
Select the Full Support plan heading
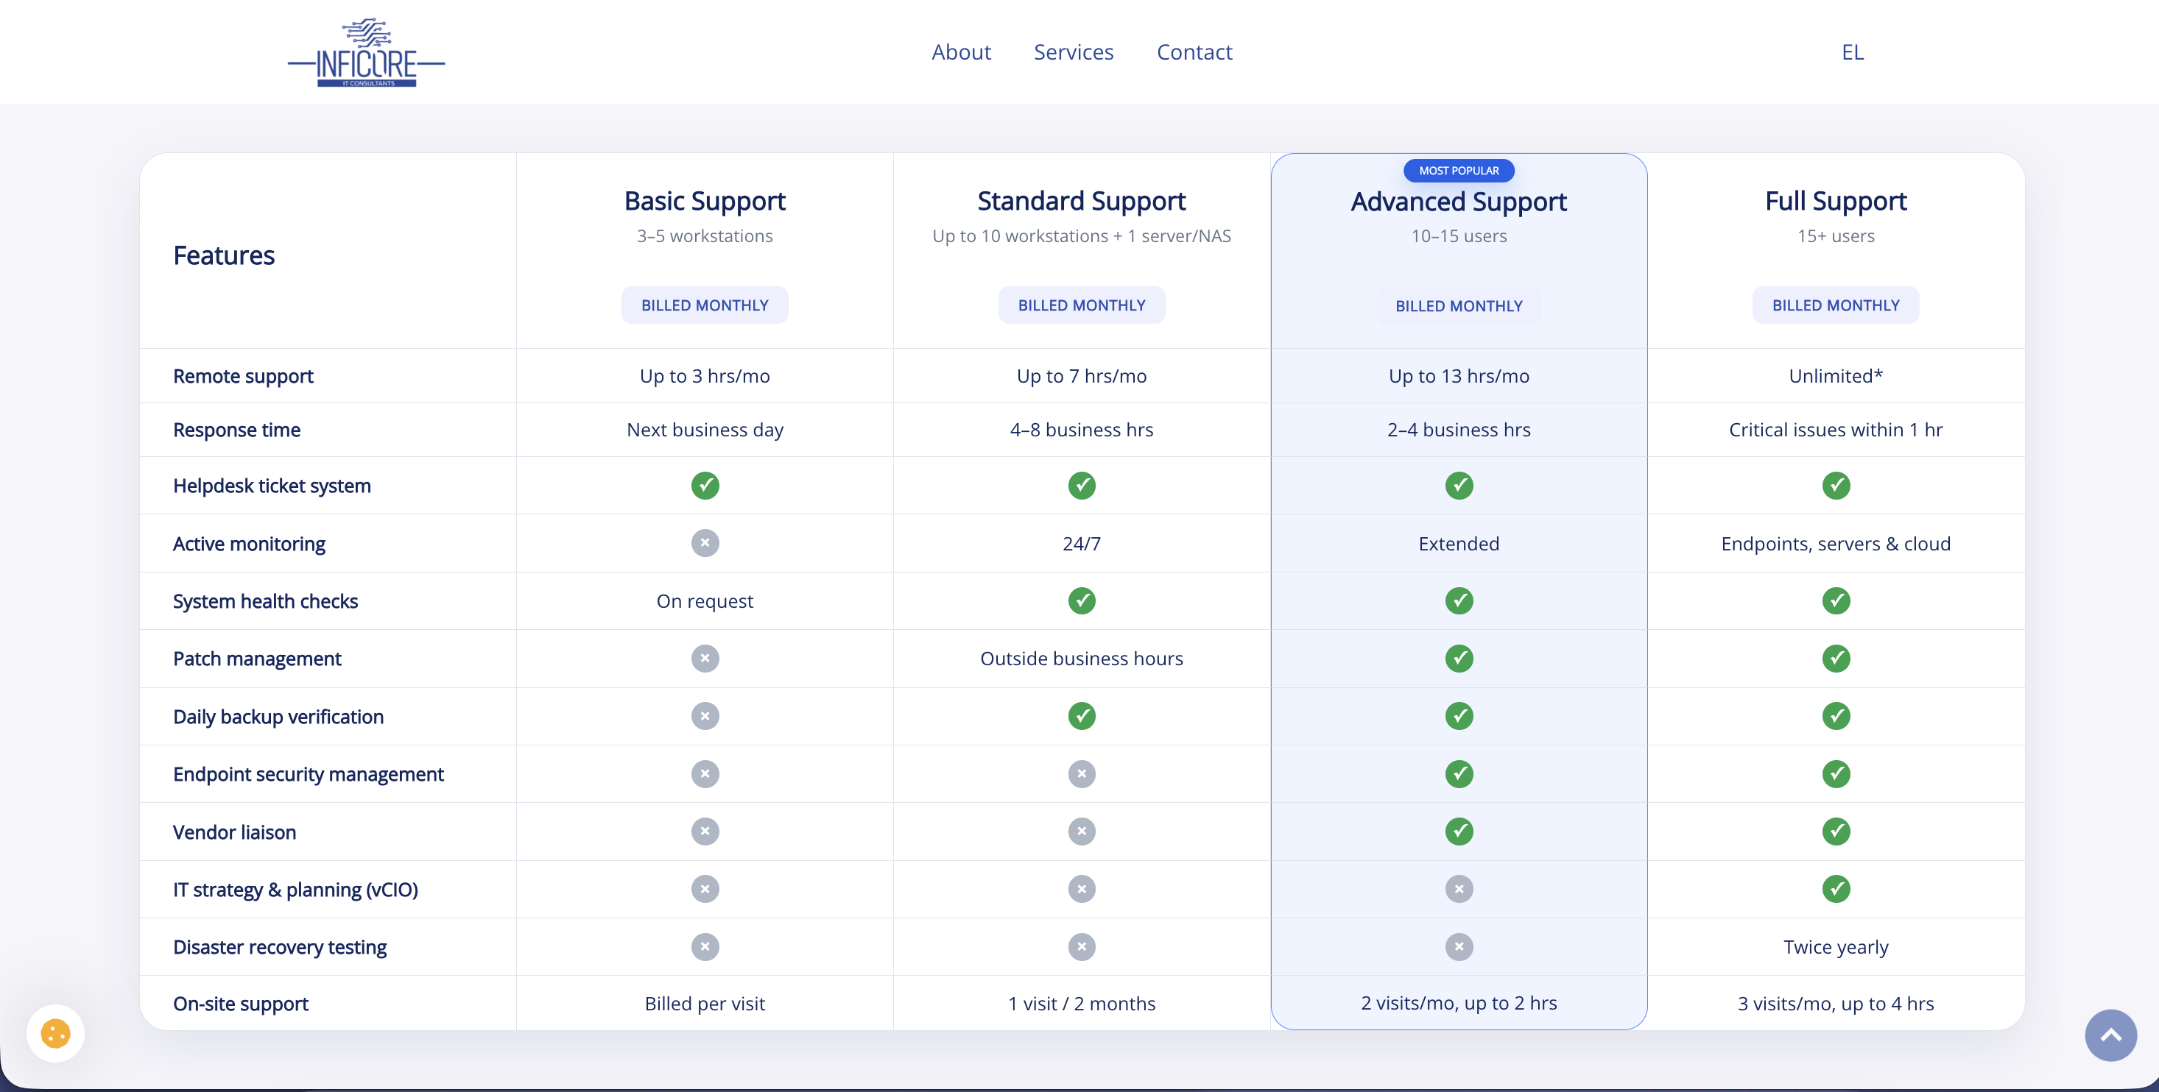tap(1836, 201)
